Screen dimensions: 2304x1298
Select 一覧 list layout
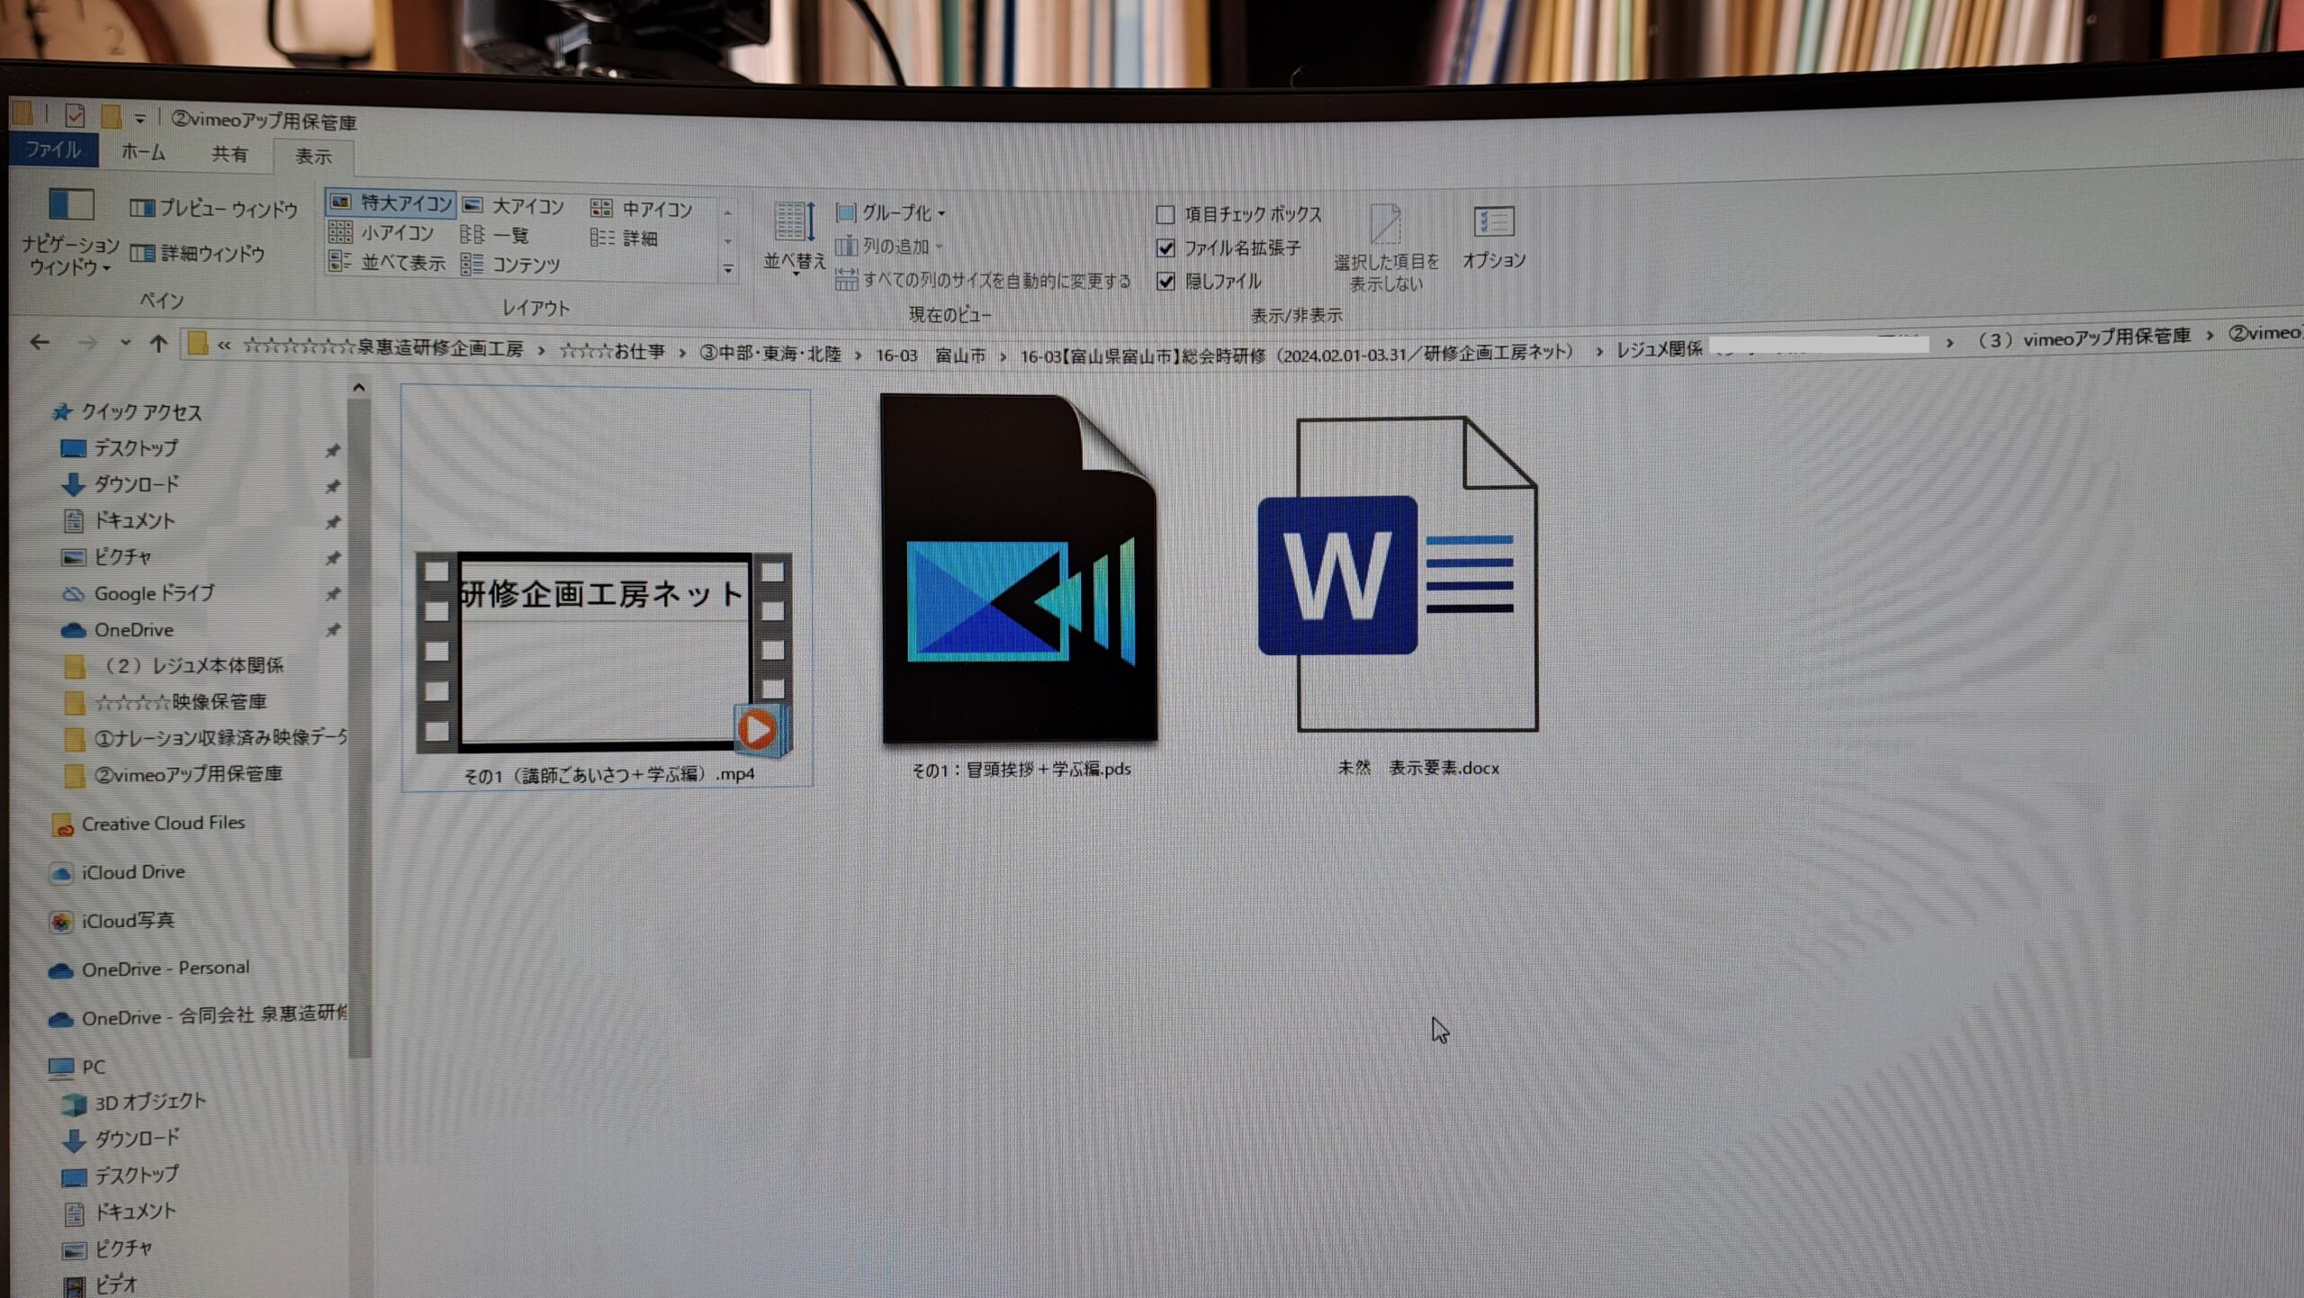click(495, 235)
